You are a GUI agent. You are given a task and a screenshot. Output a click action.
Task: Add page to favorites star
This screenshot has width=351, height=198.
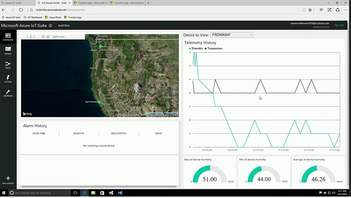pyautogui.click(x=310, y=10)
